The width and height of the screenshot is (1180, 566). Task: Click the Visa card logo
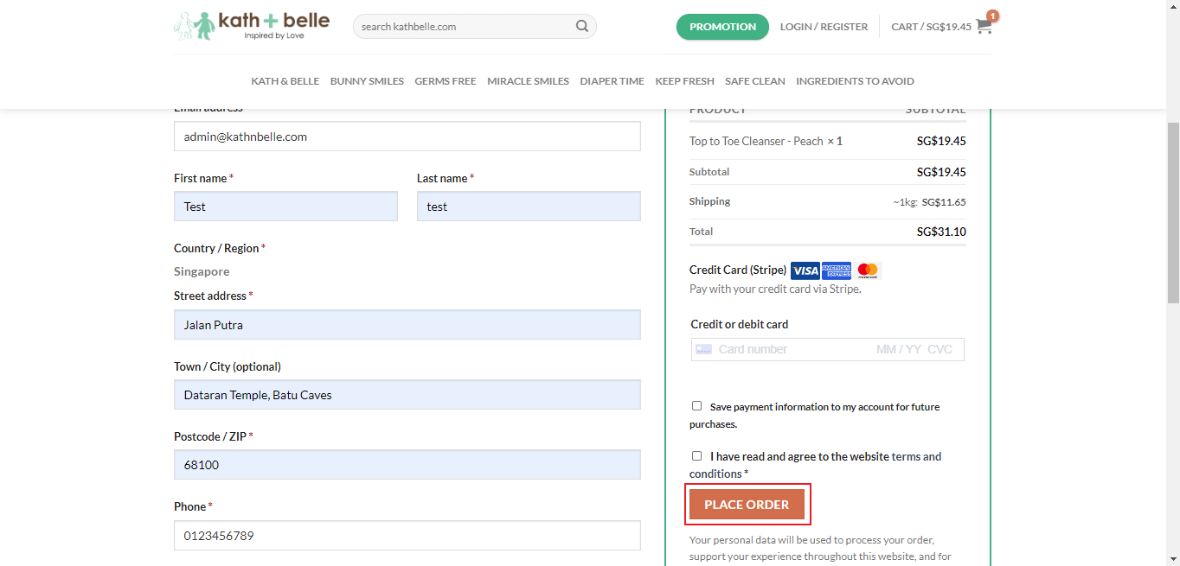pyautogui.click(x=805, y=270)
